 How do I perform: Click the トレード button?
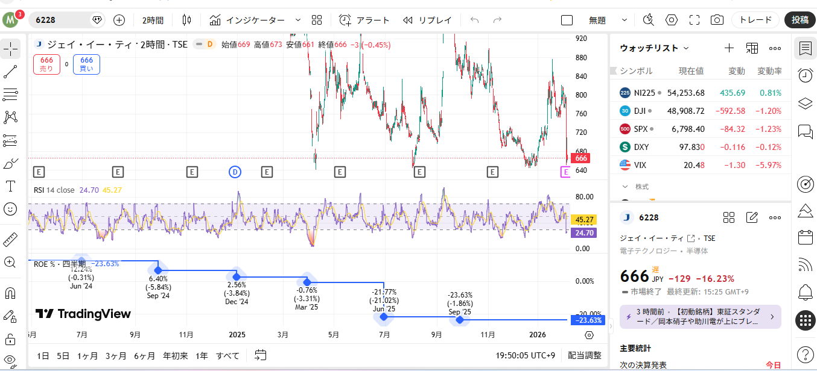(755, 20)
